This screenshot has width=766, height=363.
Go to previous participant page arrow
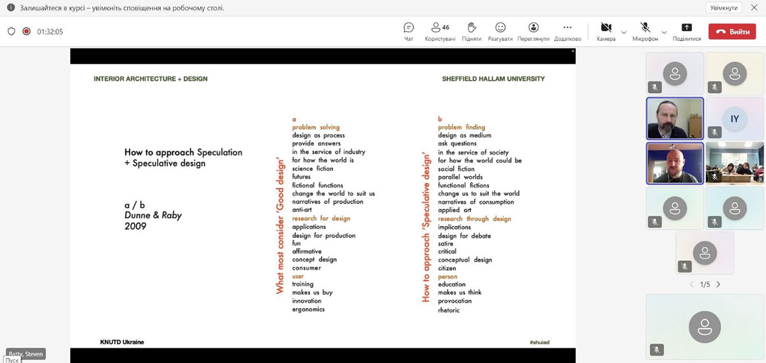click(691, 285)
